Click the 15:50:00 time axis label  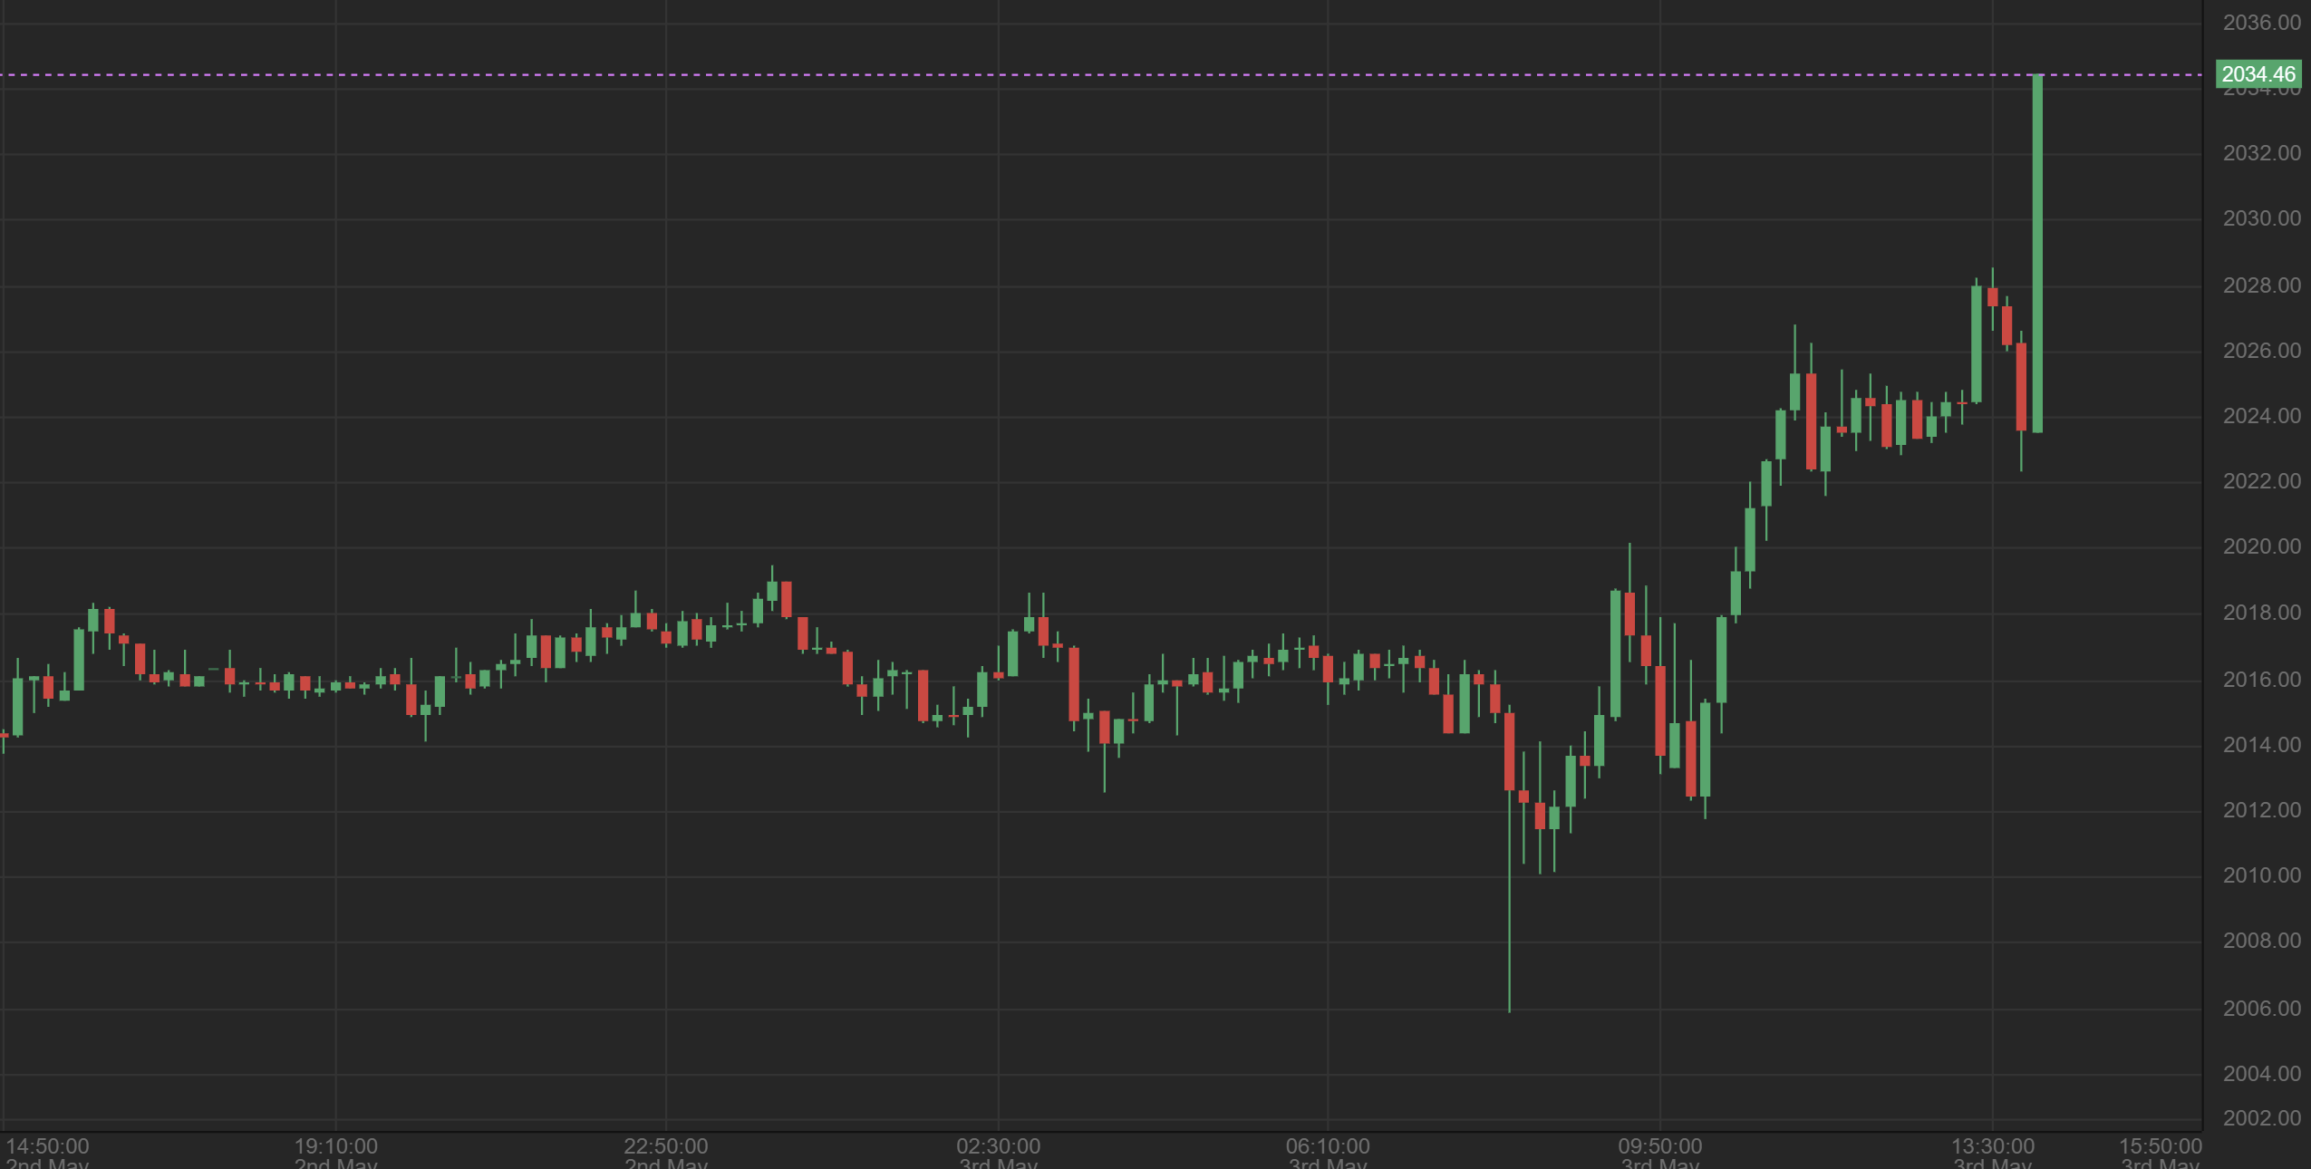click(x=2160, y=1147)
